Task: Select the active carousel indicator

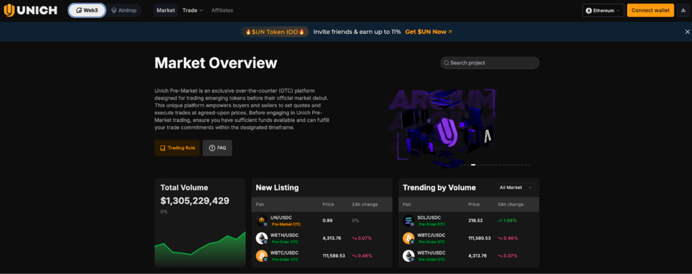Action: click(473, 165)
